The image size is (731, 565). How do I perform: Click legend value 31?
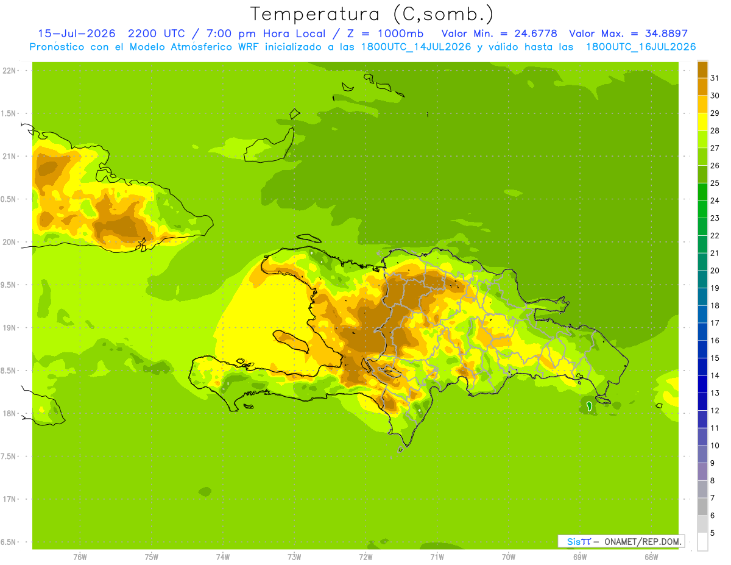coord(715,78)
